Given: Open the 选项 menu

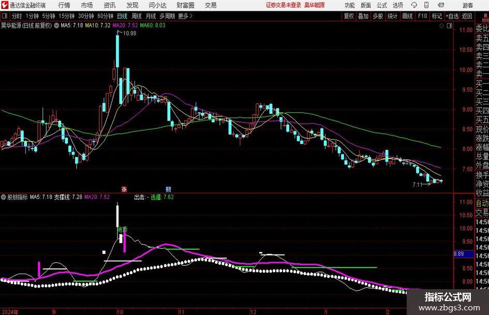Looking at the screenshot, I should (x=397, y=5).
